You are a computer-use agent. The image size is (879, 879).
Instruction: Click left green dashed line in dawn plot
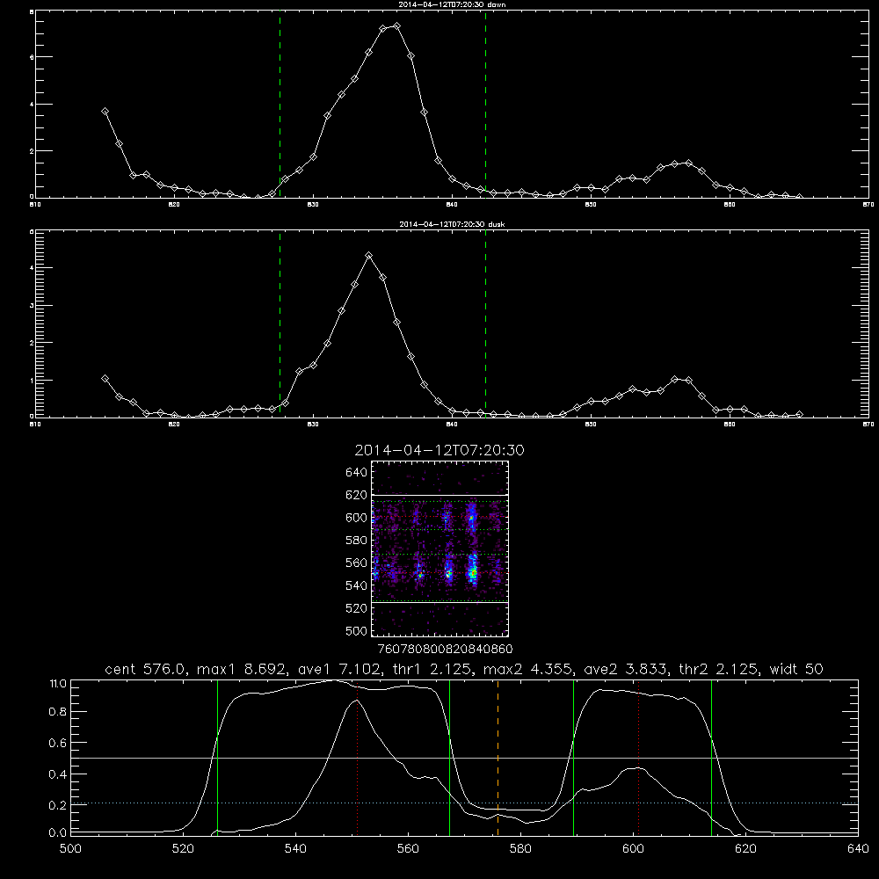pyautogui.click(x=280, y=104)
